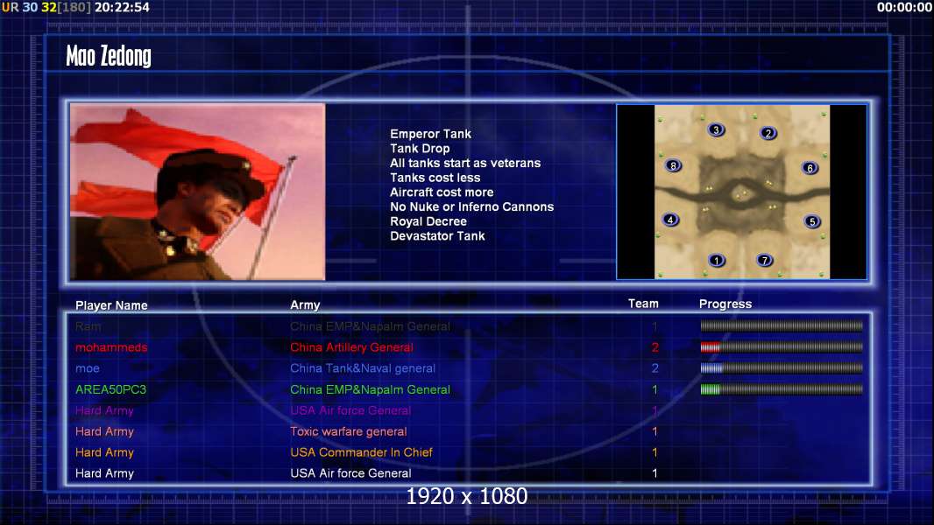Select the purple Hard Army player

click(x=104, y=411)
